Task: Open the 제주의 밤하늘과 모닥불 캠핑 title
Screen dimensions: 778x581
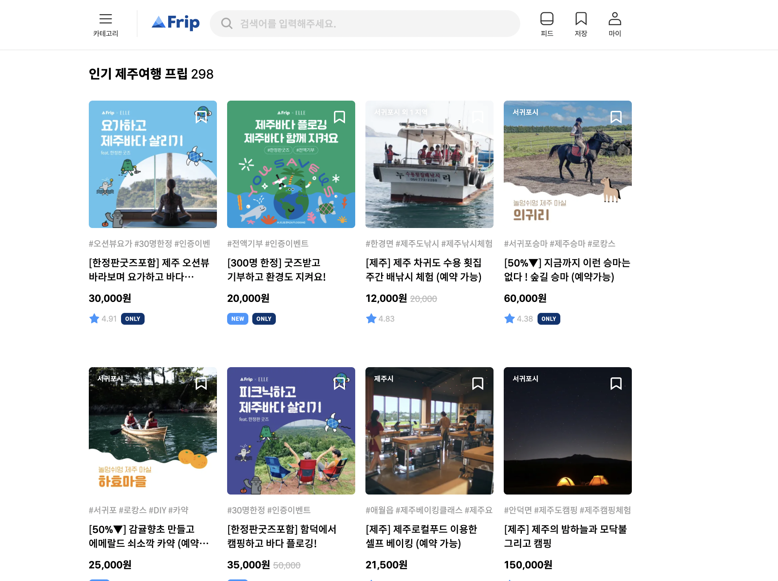Action: 565,536
